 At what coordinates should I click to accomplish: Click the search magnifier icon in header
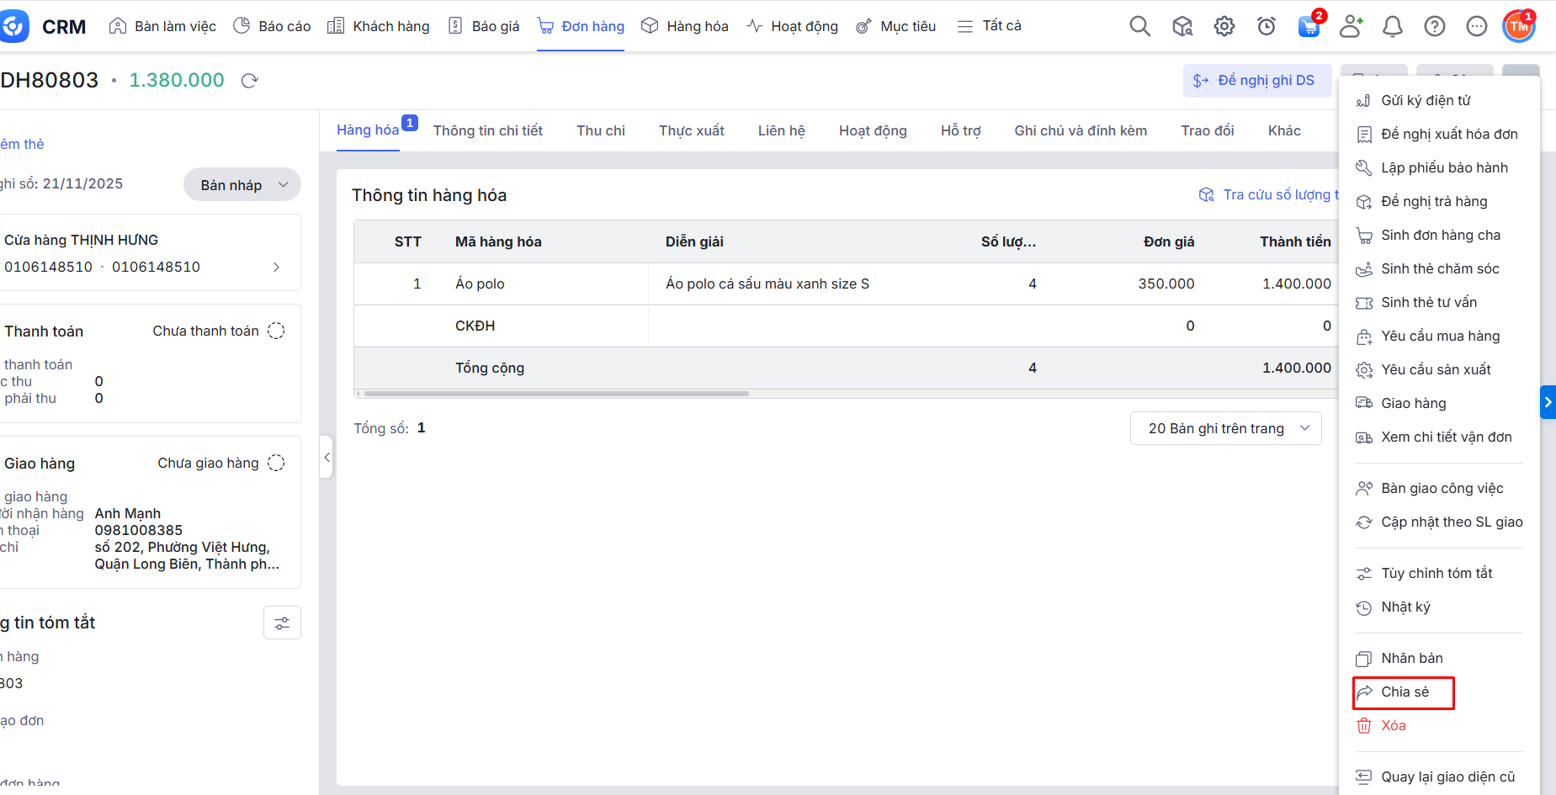pos(1139,26)
